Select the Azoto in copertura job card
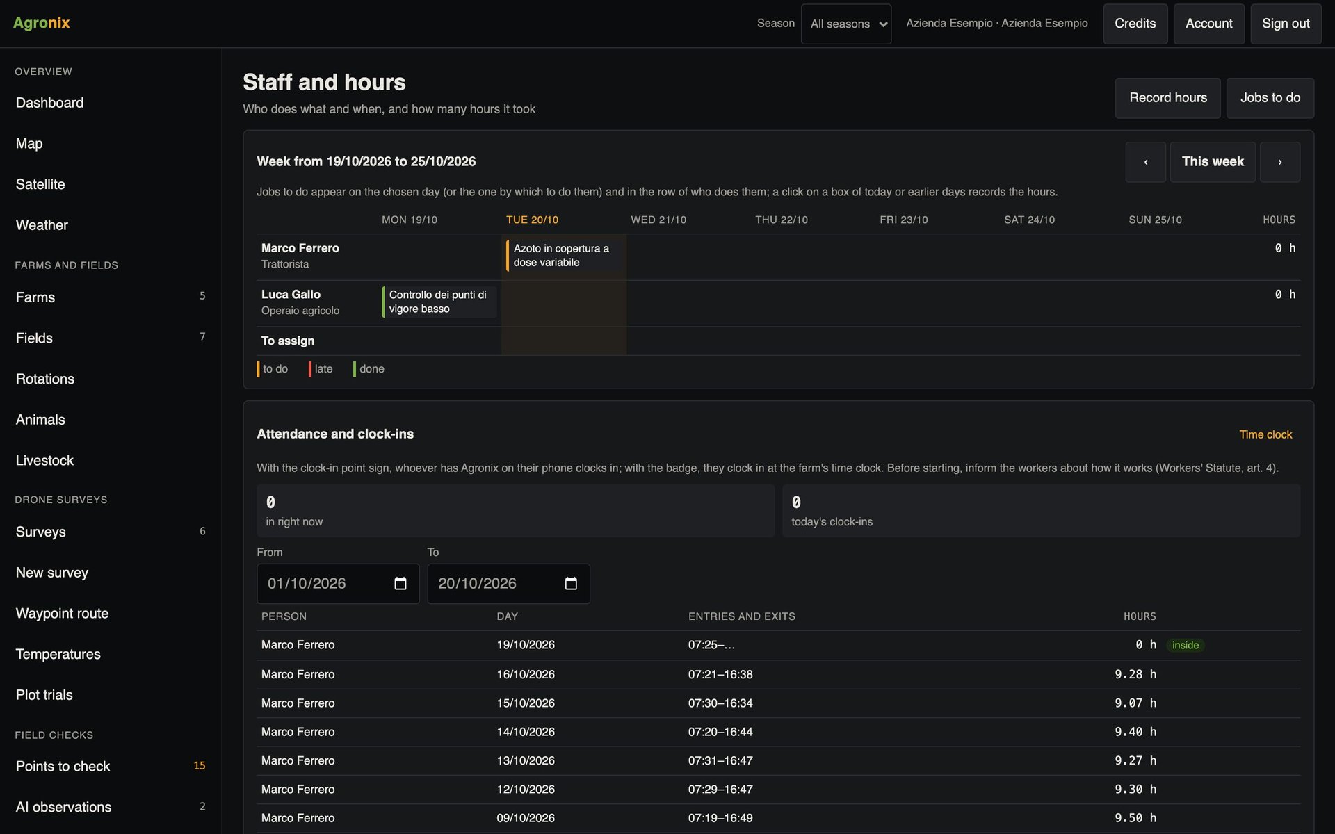This screenshot has height=834, width=1335. (x=563, y=255)
